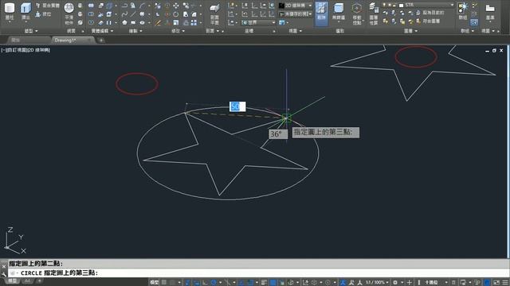Viewport: 510px width, 286px height.
Task: Expand the 群組 panel
Action: point(467,31)
